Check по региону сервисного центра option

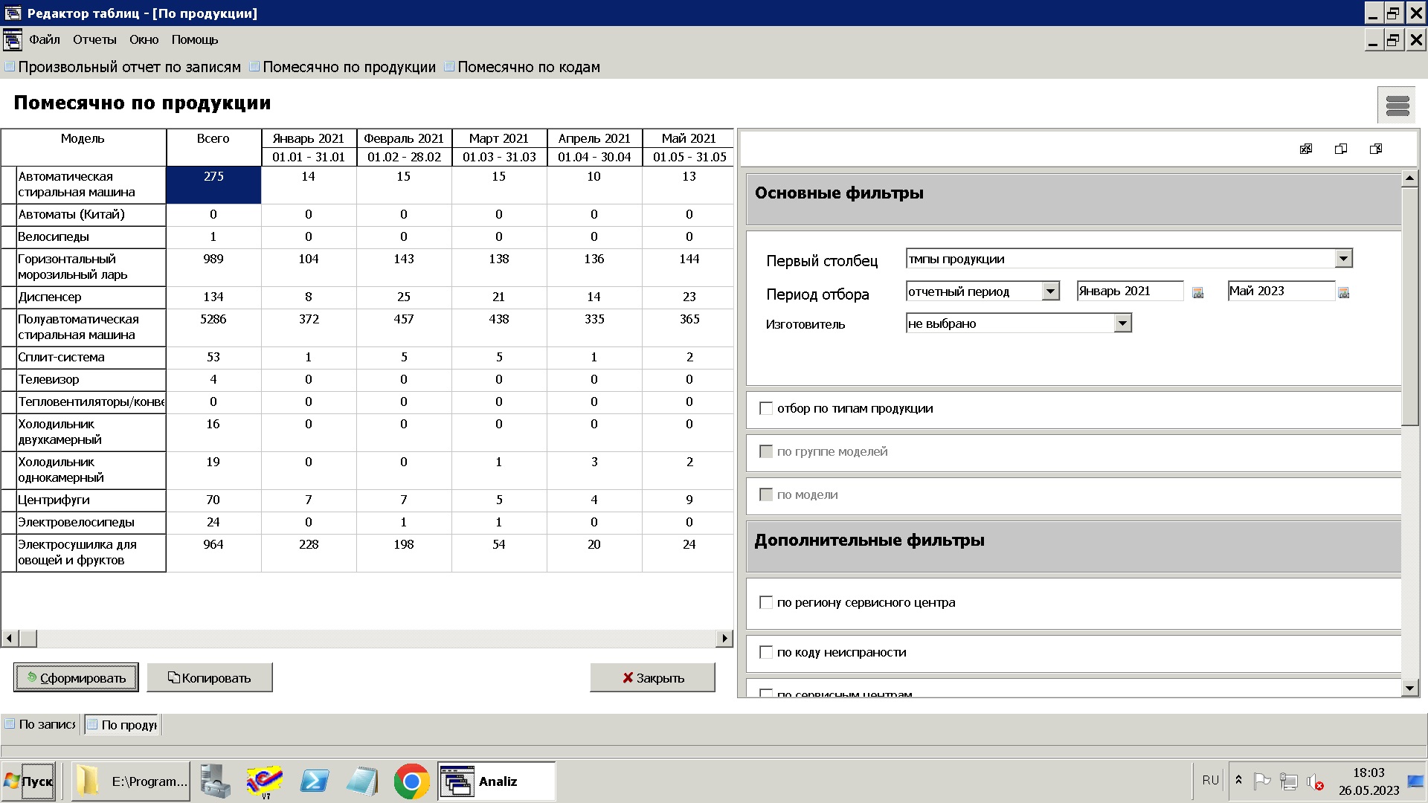point(766,602)
